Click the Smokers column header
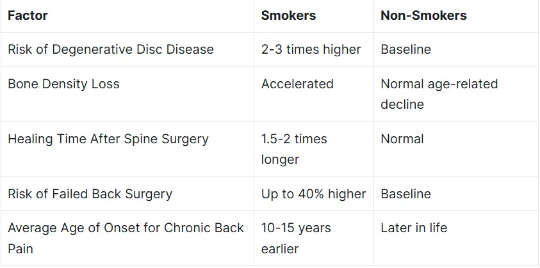Viewport: 540px width, 268px height. (288, 16)
